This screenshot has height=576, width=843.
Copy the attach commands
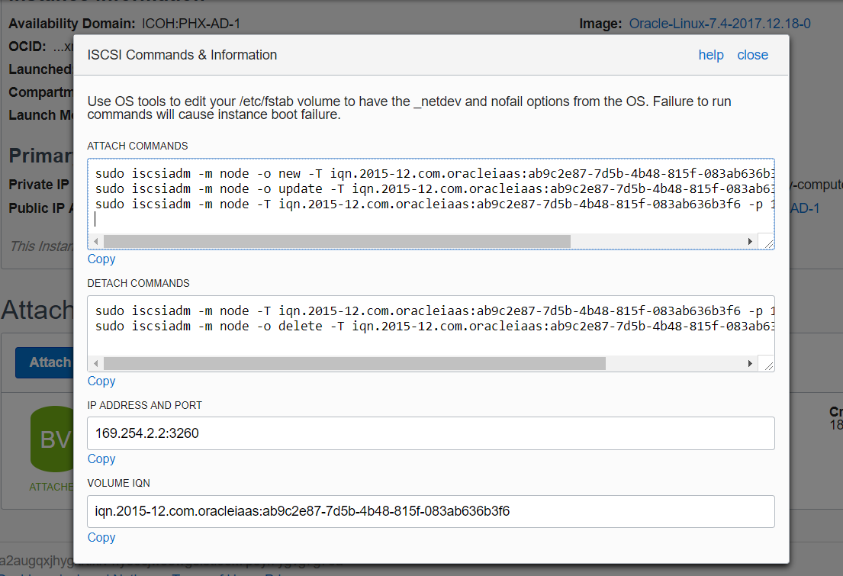pyautogui.click(x=101, y=259)
